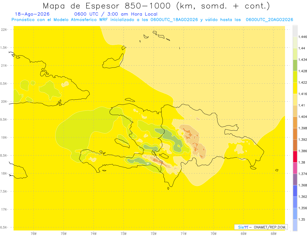Click the legend value '1.35'
This screenshot has width=307, height=237.
[x=302, y=219]
